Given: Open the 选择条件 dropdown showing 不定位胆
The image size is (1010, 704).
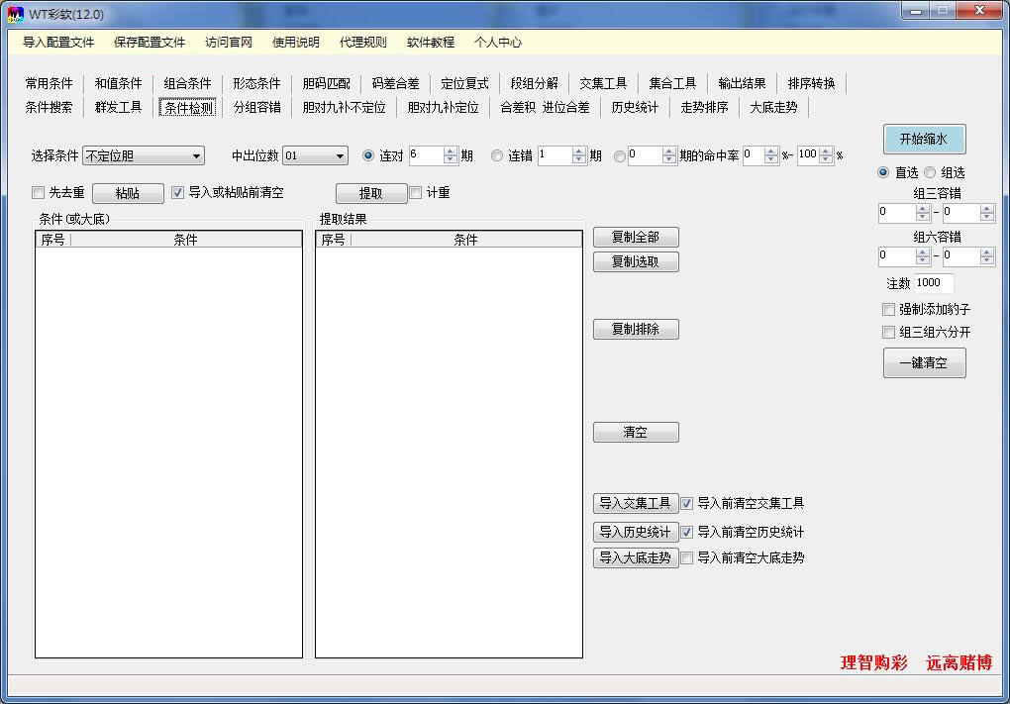Looking at the screenshot, I should 143,155.
